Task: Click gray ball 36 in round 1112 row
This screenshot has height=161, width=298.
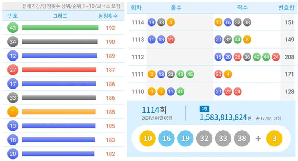Action: coord(247,57)
